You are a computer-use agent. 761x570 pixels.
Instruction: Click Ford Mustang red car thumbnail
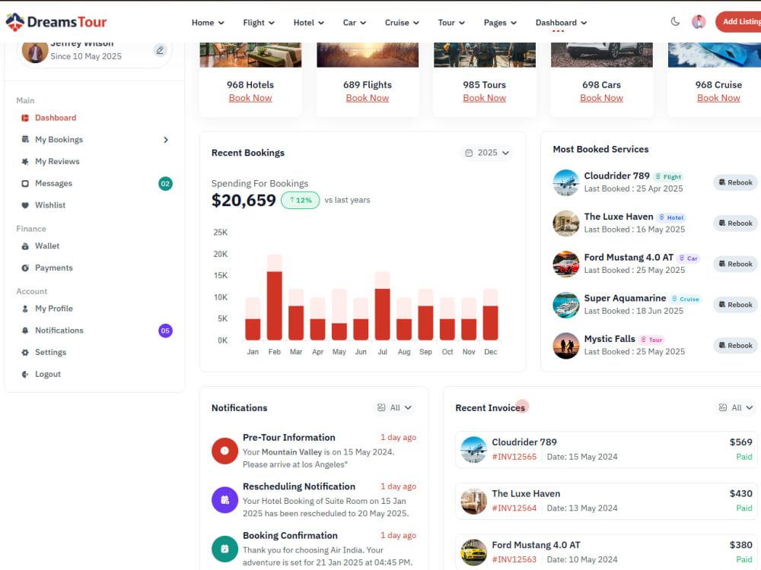566,264
